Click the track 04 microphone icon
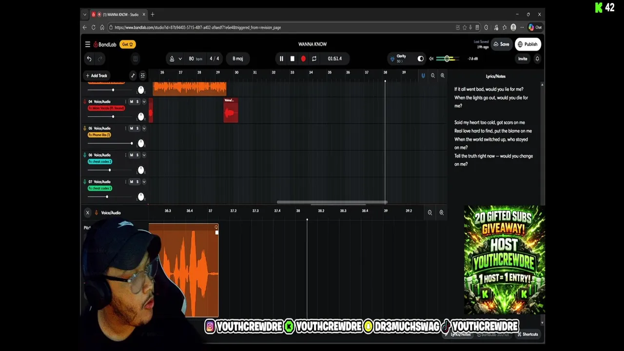 coord(85,101)
